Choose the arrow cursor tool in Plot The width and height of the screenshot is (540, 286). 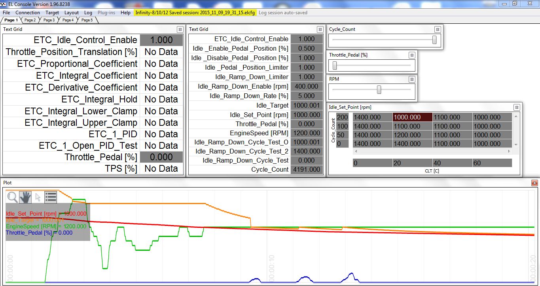tap(38, 197)
